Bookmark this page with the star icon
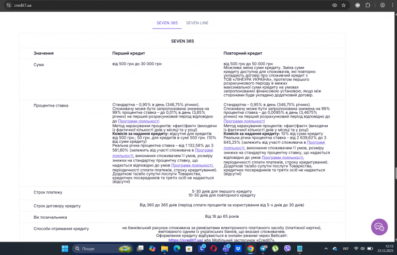This screenshot has width=397, height=255. coord(344,5)
